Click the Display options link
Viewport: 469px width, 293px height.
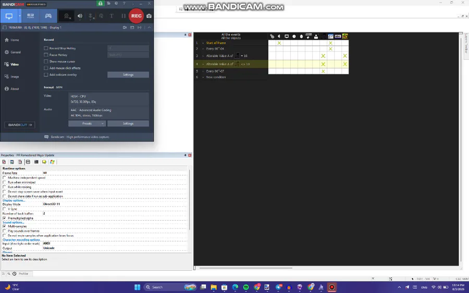14,200
